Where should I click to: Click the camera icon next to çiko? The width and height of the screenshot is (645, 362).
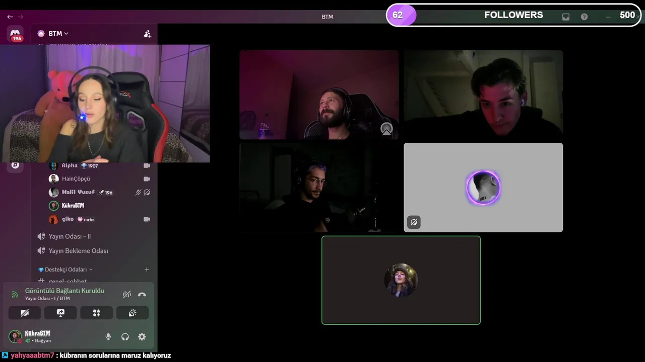pyautogui.click(x=147, y=219)
